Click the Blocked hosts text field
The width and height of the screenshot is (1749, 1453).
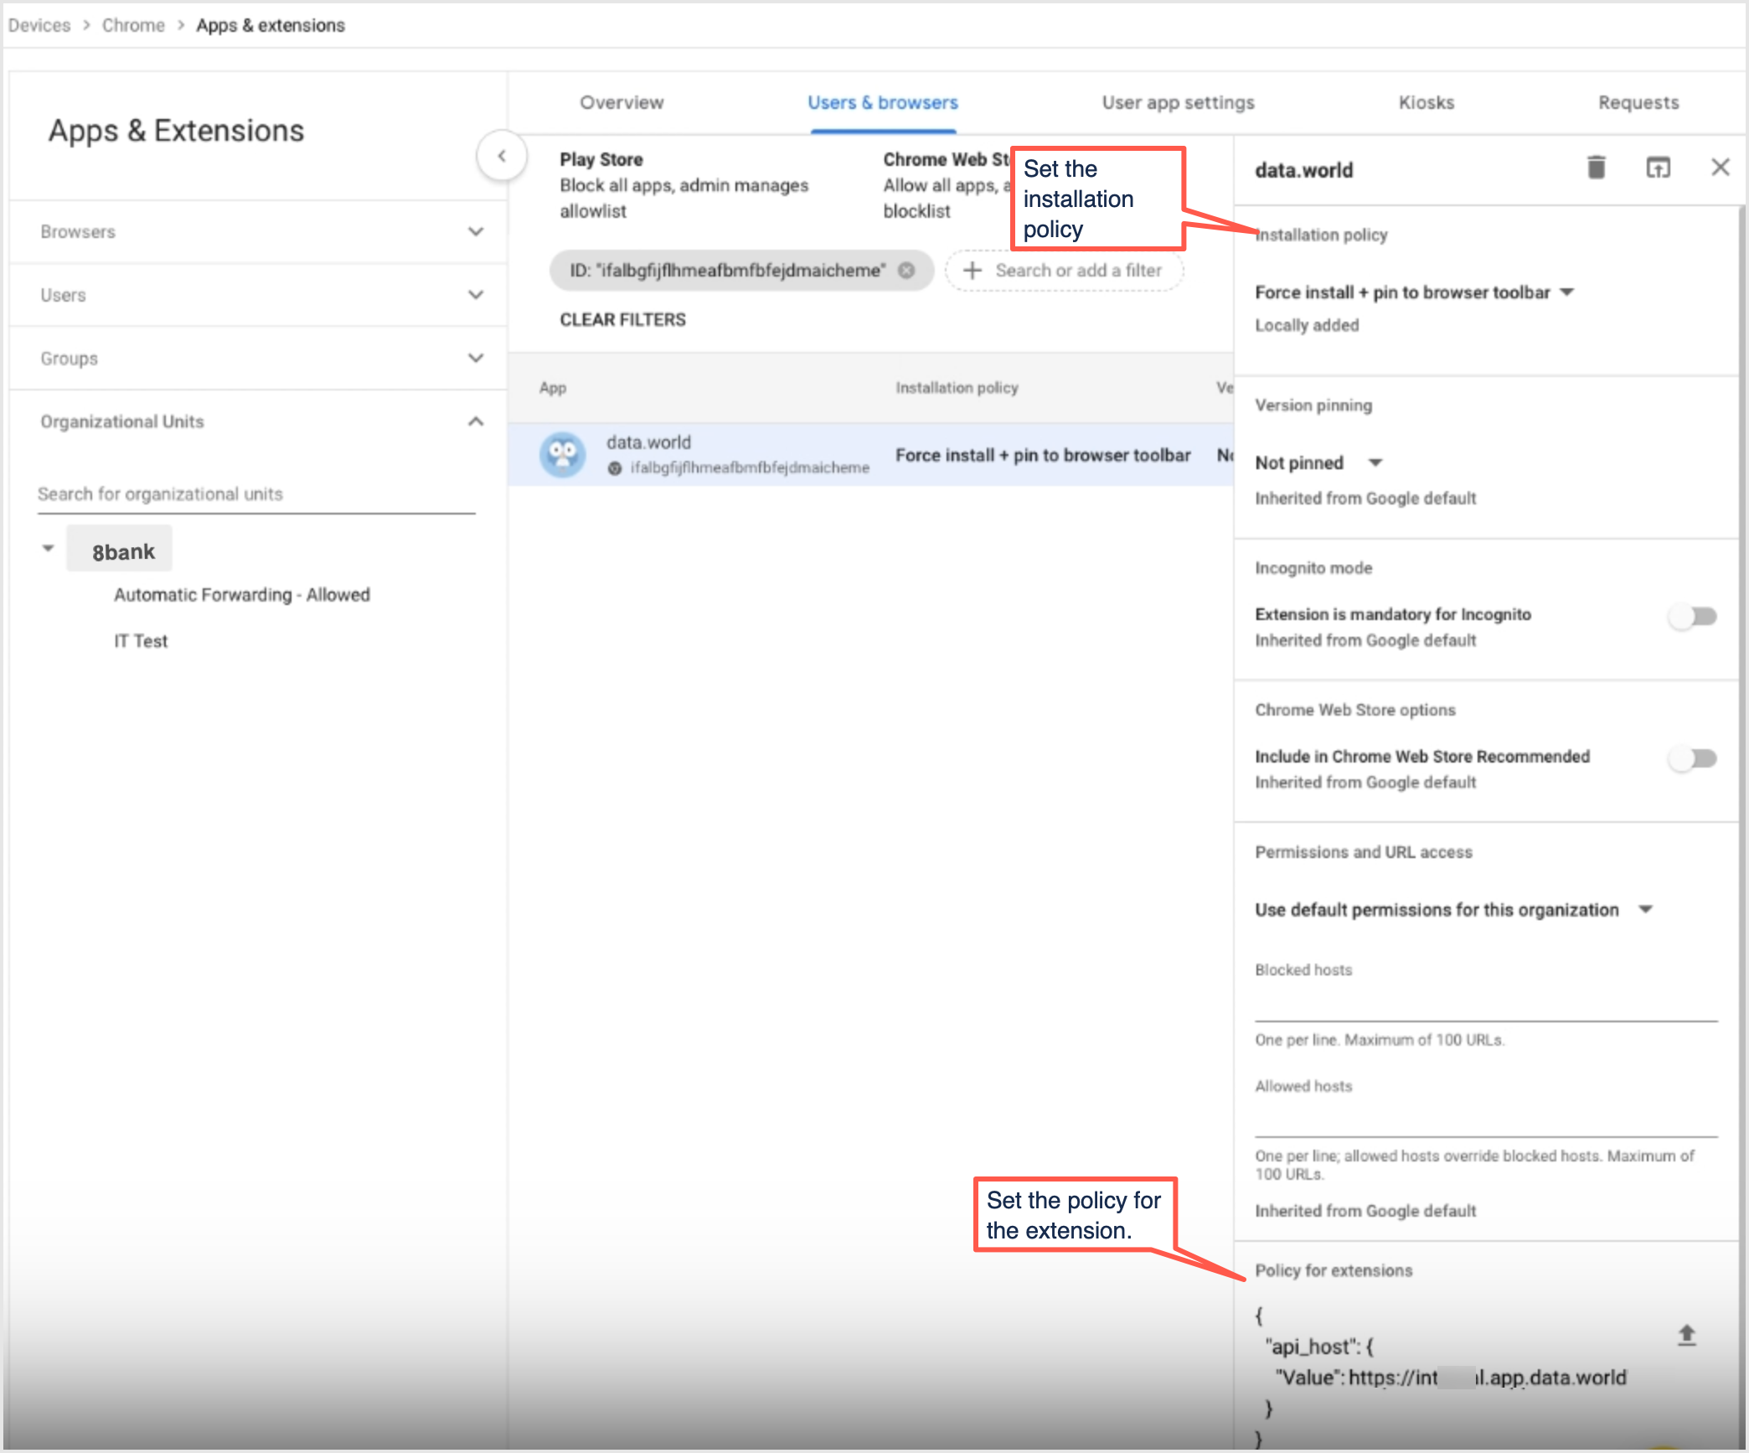tap(1486, 1004)
